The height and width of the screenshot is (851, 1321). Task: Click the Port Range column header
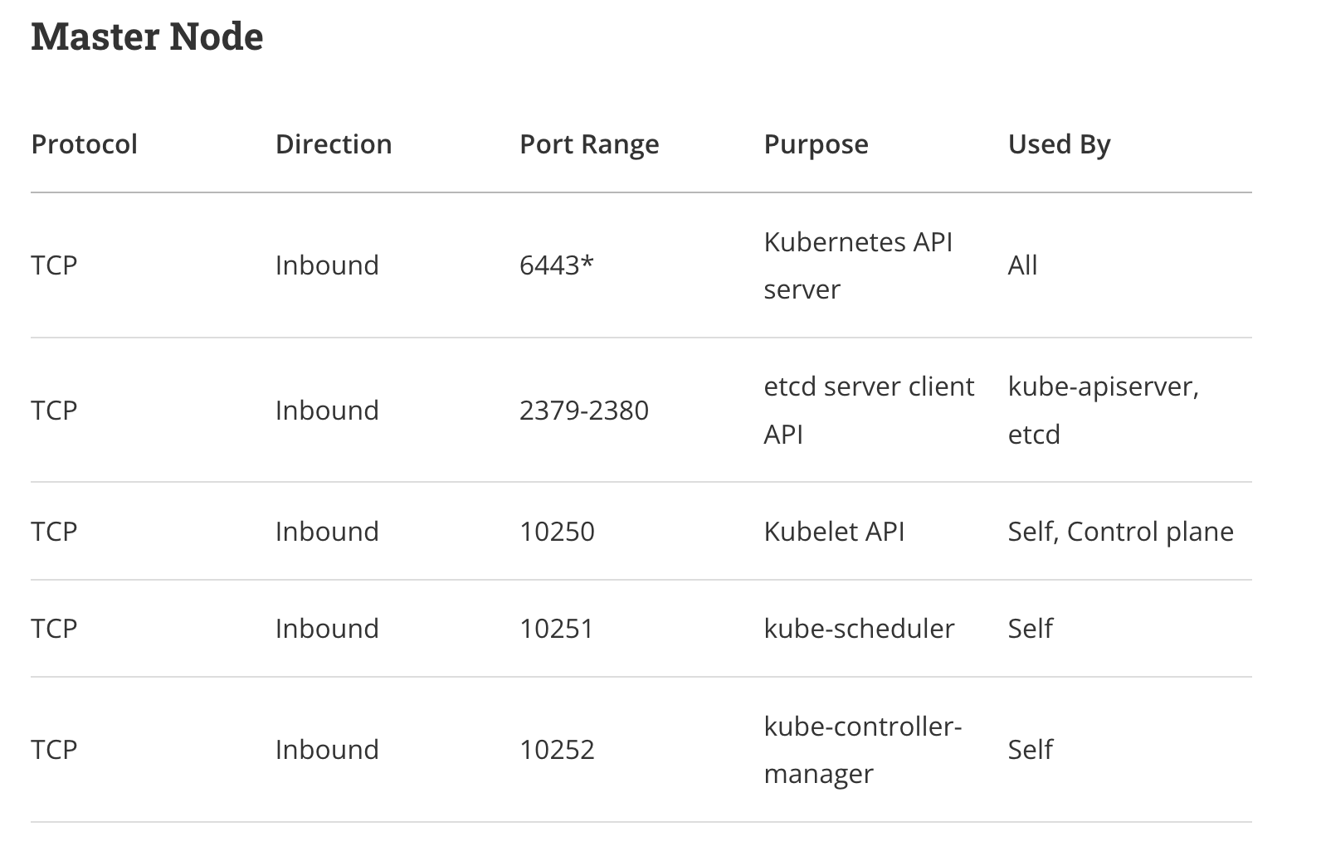tap(589, 145)
